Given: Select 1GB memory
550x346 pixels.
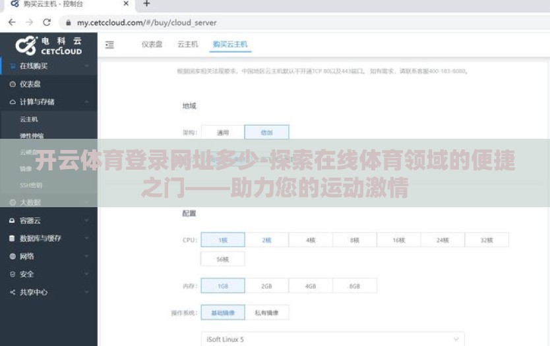Looking at the screenshot, I should tap(223, 286).
